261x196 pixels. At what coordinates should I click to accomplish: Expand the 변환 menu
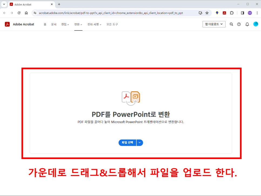coord(78,25)
